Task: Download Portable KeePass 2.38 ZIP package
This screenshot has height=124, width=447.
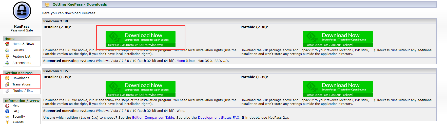Action: point(338,39)
